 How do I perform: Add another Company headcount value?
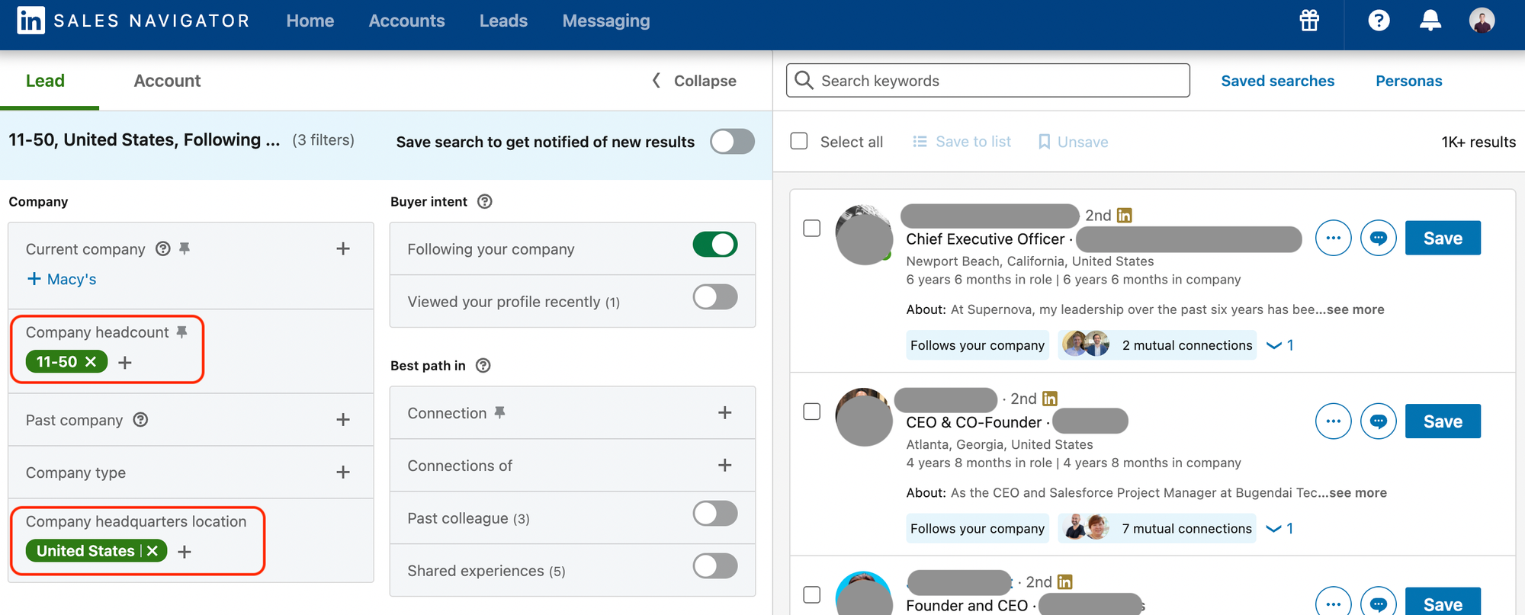click(125, 363)
